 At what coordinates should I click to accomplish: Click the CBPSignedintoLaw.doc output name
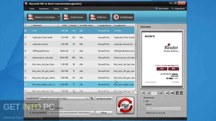point(124,51)
